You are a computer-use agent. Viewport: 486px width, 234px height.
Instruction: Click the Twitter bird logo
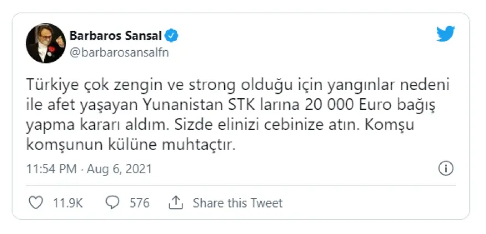point(445,34)
